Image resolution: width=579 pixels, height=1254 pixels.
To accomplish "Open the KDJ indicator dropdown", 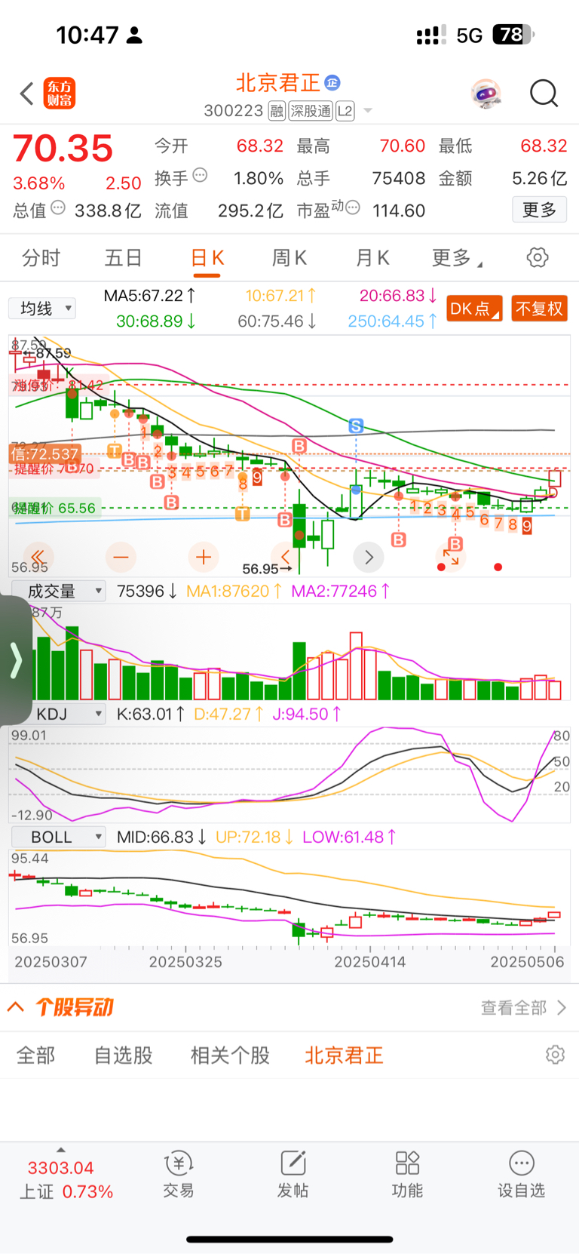I will click(x=58, y=714).
